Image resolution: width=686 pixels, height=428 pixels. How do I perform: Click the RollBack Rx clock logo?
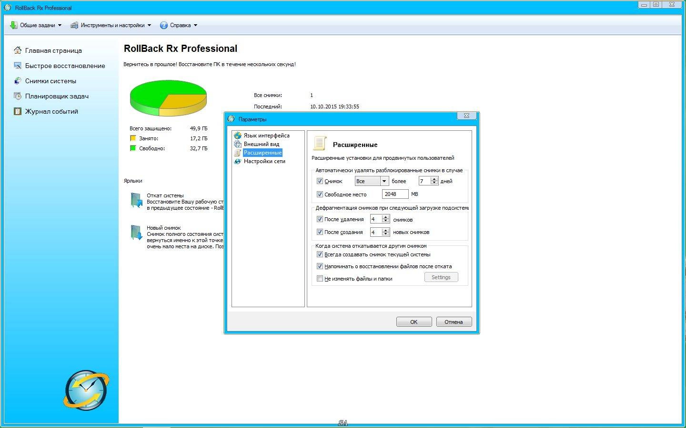[87, 390]
